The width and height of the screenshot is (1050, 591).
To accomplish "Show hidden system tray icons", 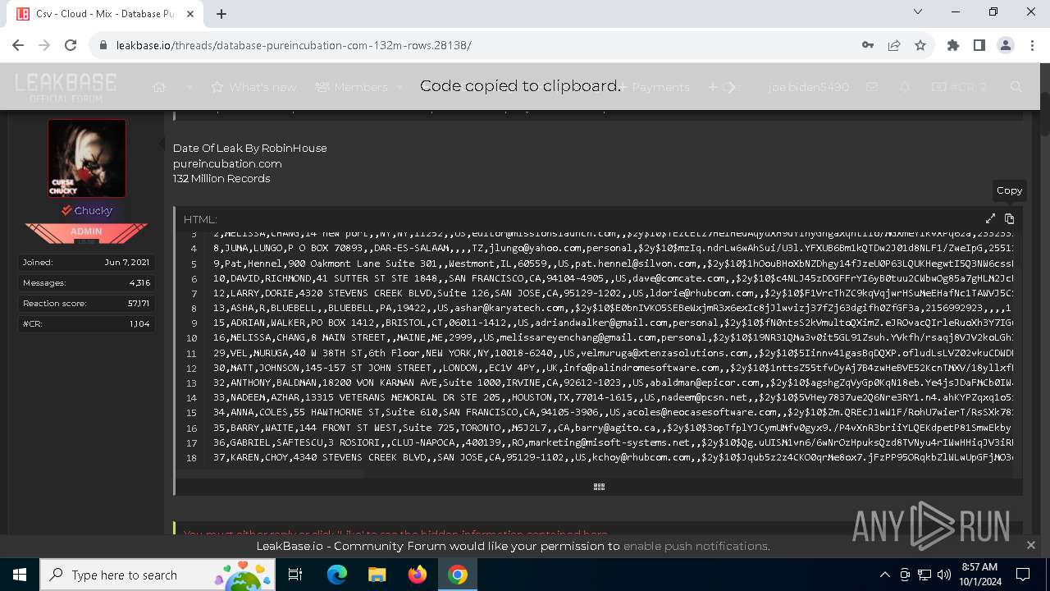I will [x=884, y=575].
